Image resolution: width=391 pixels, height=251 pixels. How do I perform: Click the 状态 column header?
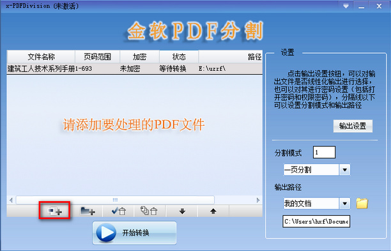179,57
